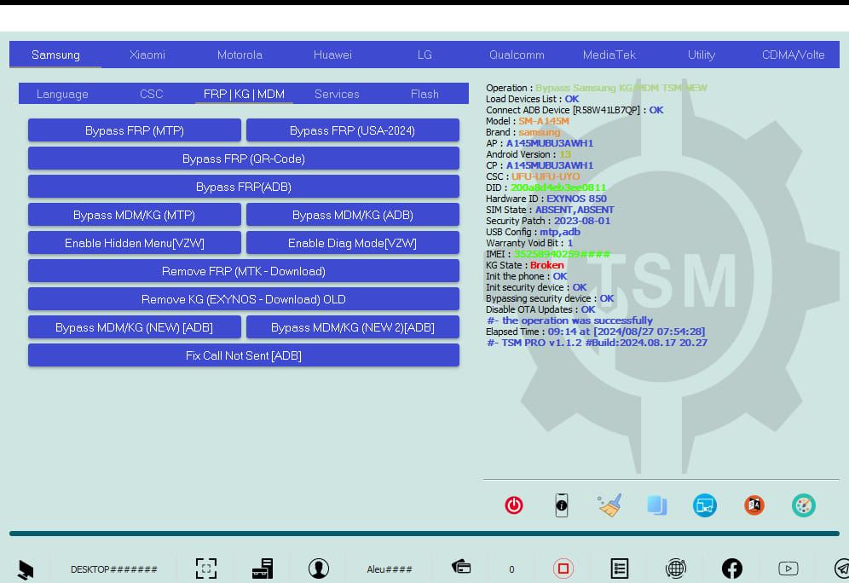The width and height of the screenshot is (849, 583).
Task: Open the YouTube play icon
Action: [x=788, y=569]
